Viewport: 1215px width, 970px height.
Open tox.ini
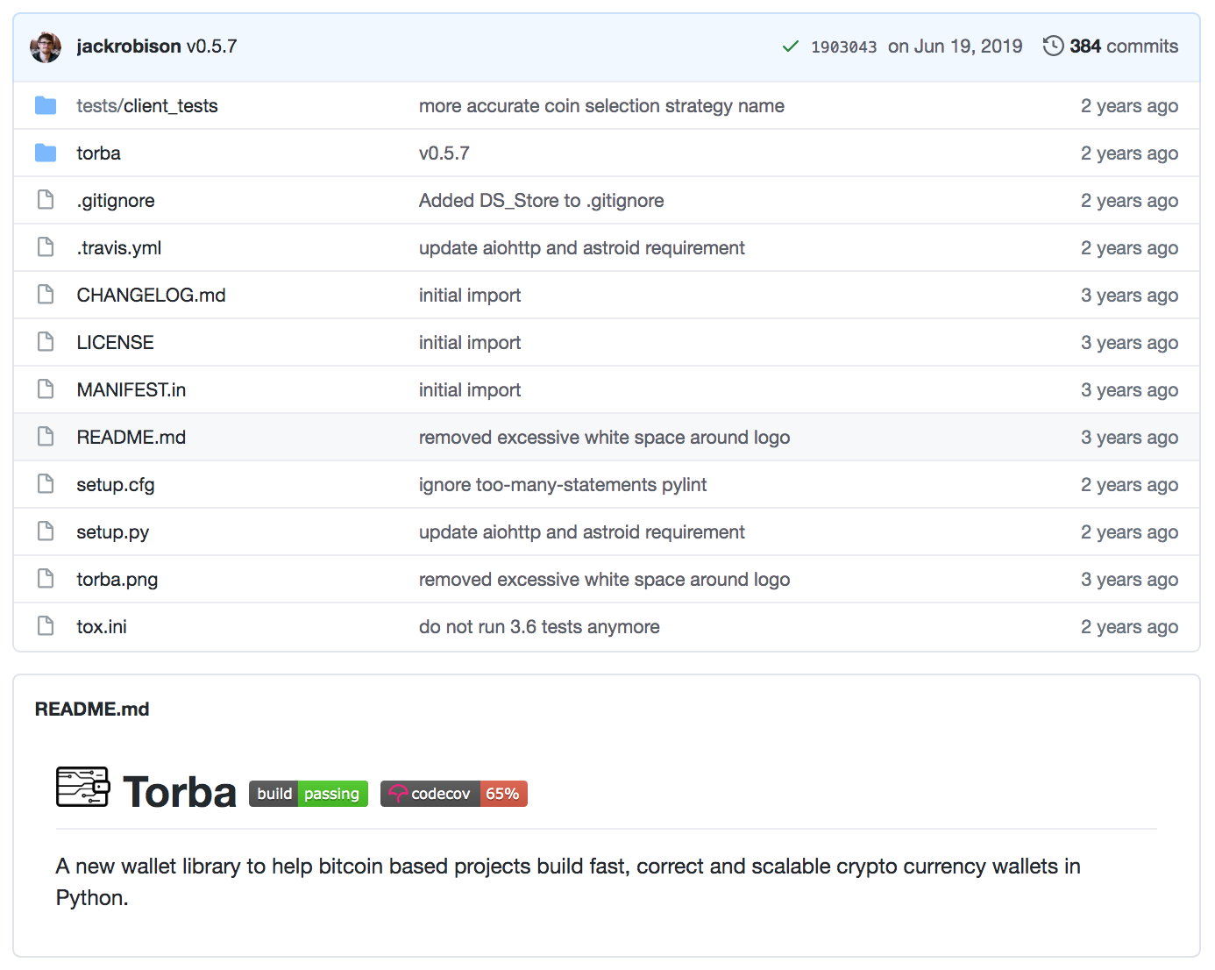(102, 627)
